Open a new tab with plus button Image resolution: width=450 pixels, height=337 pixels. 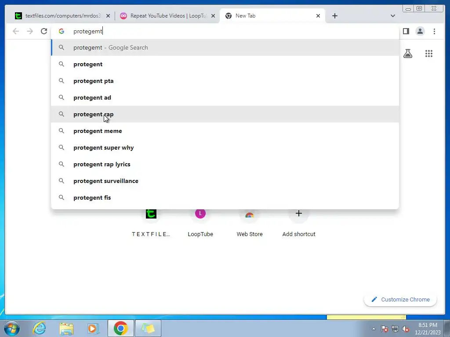point(334,16)
